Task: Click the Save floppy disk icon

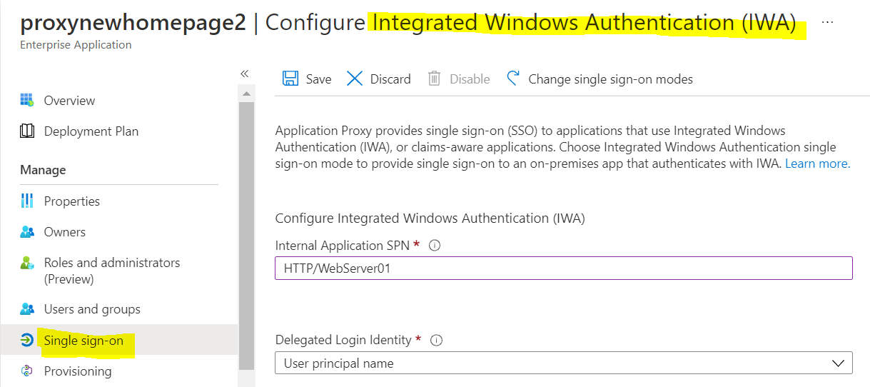Action: click(290, 79)
